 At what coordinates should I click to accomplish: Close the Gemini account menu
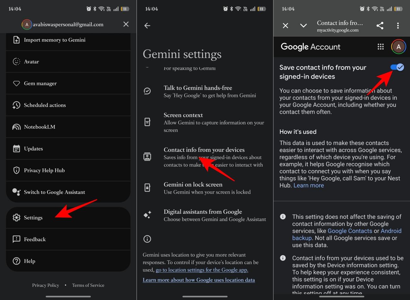click(126, 24)
